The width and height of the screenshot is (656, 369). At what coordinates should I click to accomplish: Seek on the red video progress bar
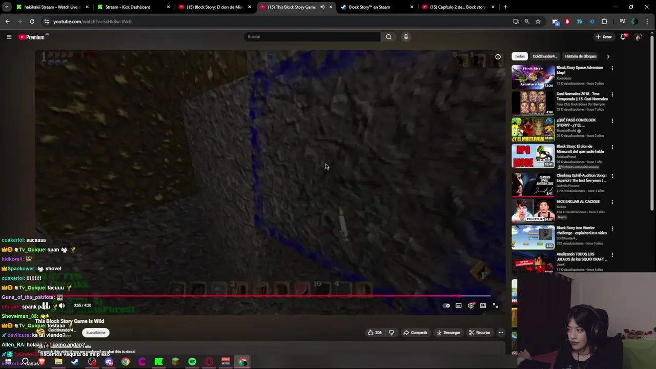coord(262,296)
